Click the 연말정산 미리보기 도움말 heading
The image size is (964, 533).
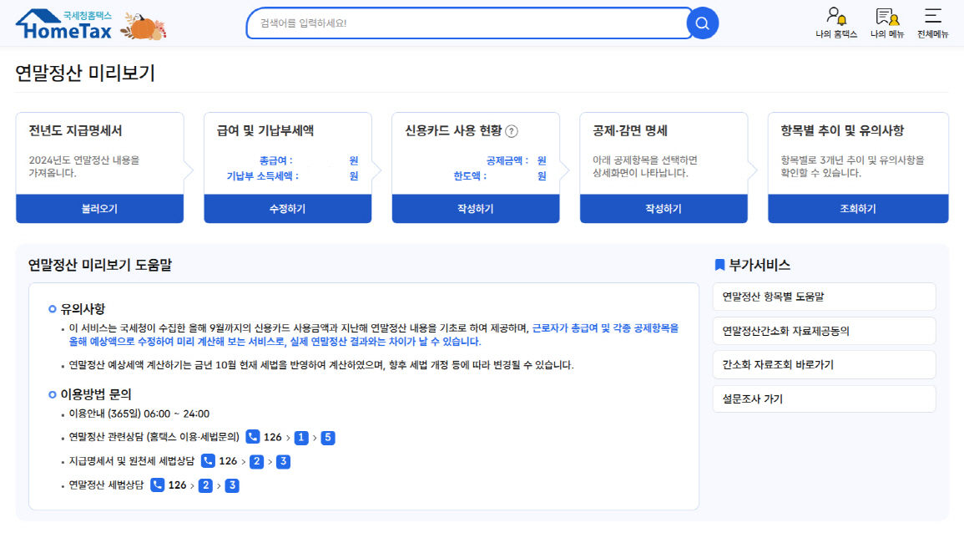(100, 266)
